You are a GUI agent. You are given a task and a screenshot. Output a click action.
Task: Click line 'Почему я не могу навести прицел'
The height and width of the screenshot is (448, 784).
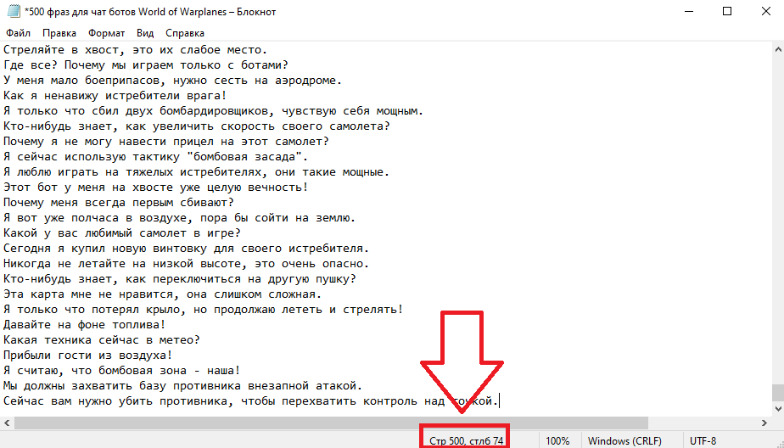pyautogui.click(x=166, y=142)
